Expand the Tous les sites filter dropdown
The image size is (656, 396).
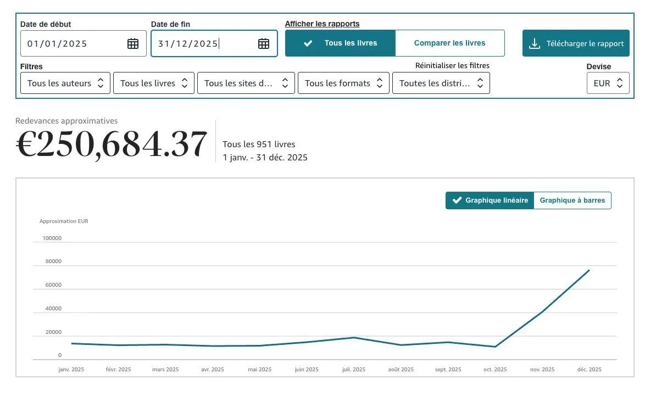246,83
